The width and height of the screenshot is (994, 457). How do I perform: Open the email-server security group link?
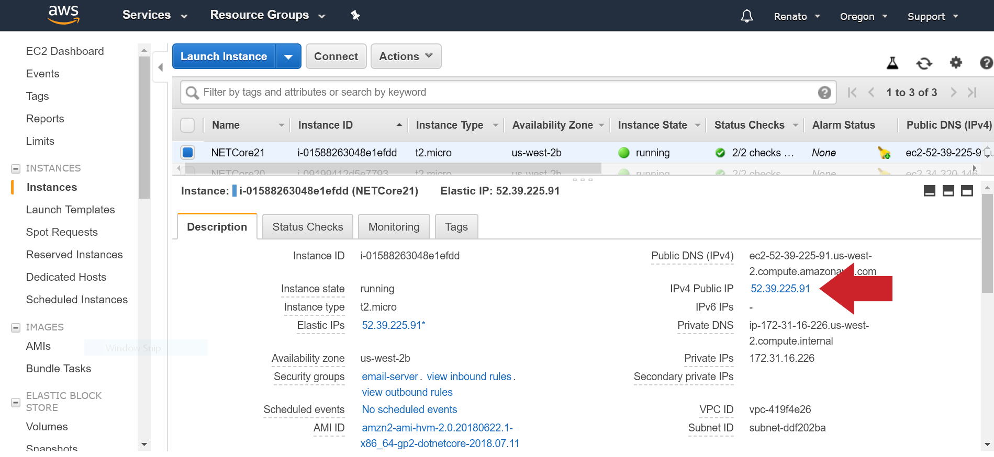pos(390,376)
